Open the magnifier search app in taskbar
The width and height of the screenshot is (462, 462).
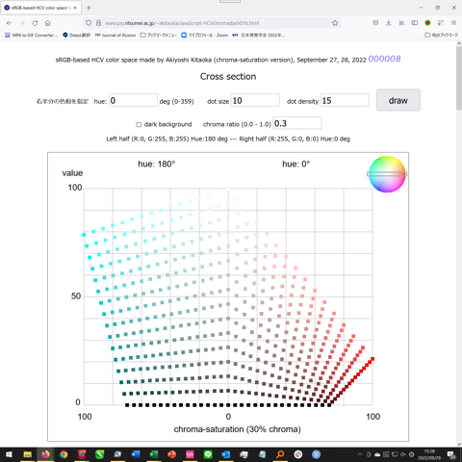click(280, 454)
